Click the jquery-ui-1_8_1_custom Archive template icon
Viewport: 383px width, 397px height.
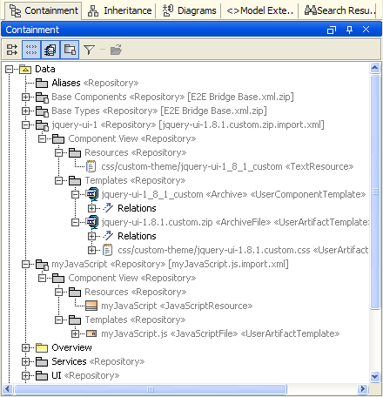click(x=92, y=194)
